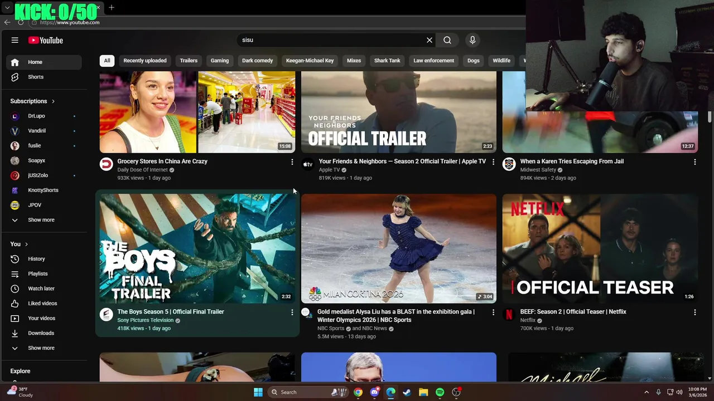
Task: Select Dark comedy filter chip
Action: (258, 61)
